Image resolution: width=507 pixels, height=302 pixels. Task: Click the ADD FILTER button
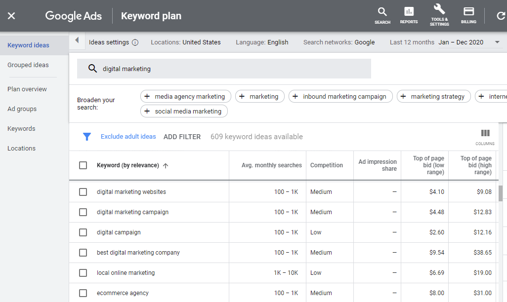point(182,137)
